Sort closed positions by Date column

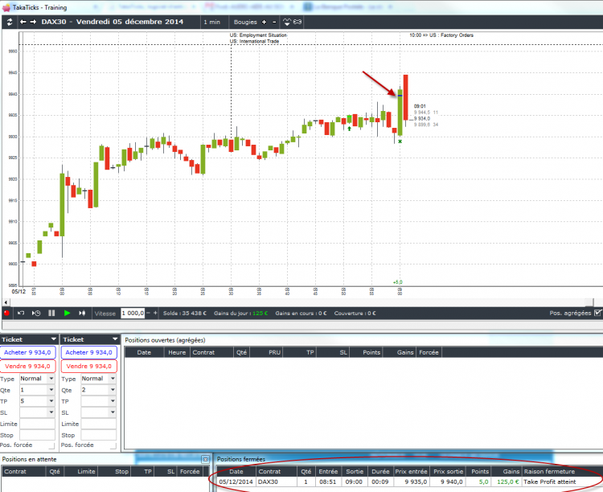pyautogui.click(x=236, y=472)
